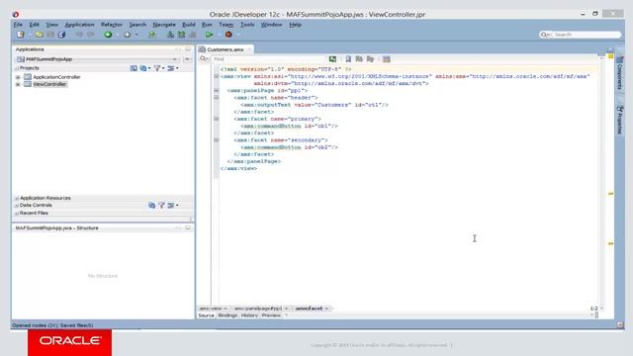Collapse the header facet code fold
Image resolution: width=633 pixels, height=356 pixels.
216,98
